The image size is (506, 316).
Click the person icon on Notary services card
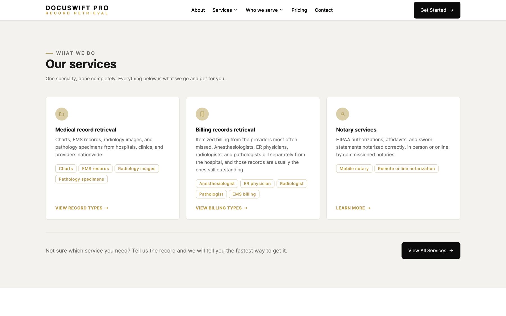point(342,114)
